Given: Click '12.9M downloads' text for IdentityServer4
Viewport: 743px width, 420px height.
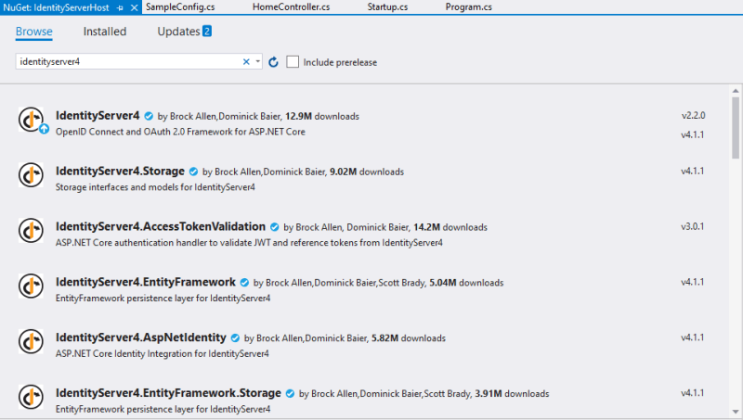Looking at the screenshot, I should tap(322, 116).
